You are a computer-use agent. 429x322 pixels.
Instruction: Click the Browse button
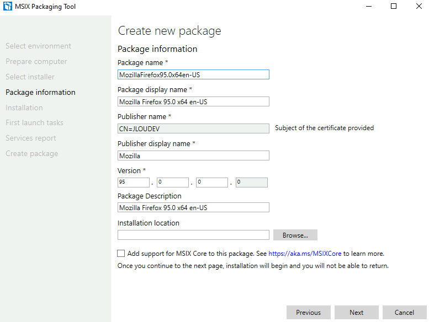click(295, 235)
